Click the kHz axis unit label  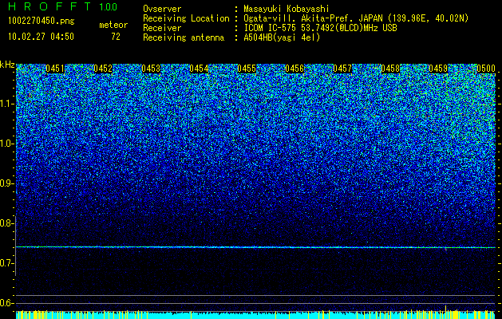pos(7,65)
